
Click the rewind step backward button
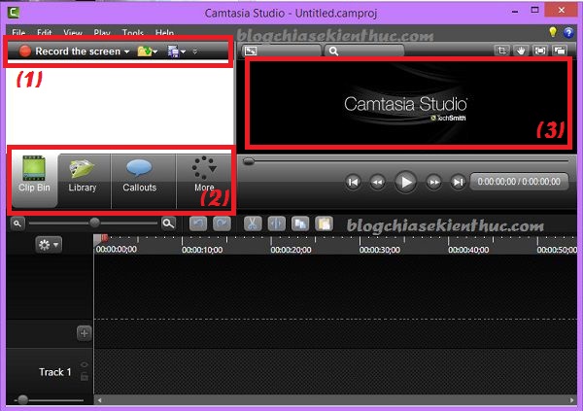(377, 183)
